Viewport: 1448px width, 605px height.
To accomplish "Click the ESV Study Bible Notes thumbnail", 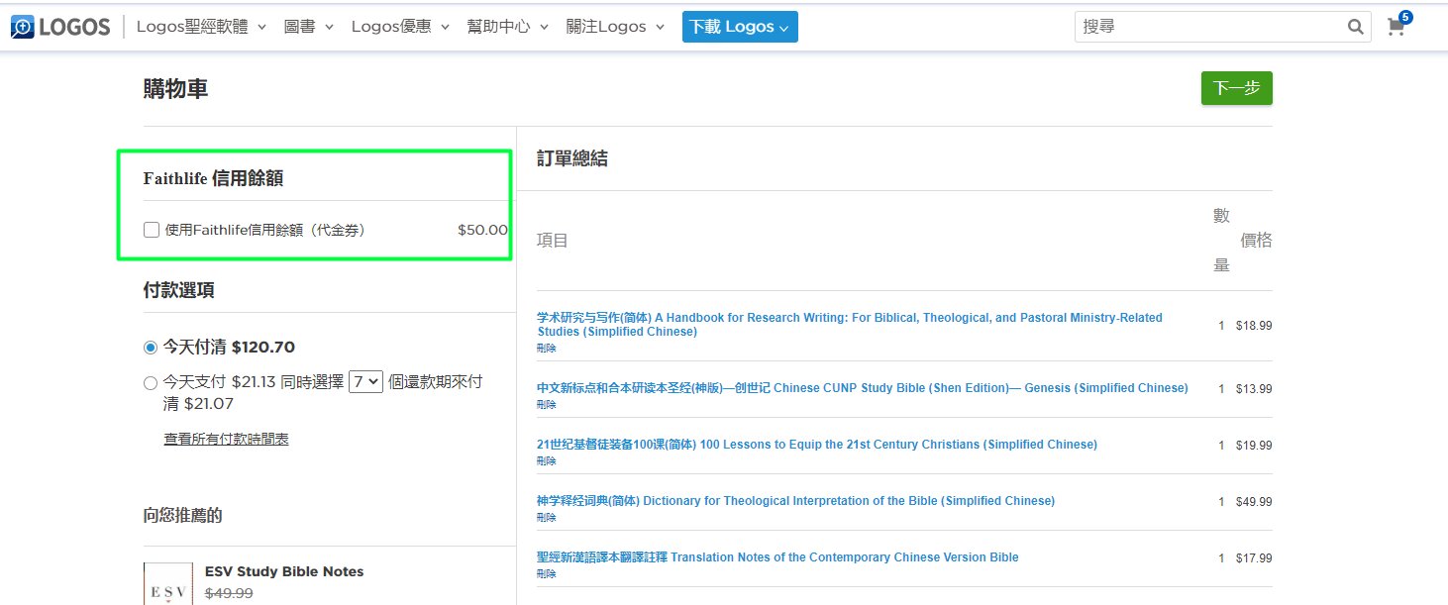I will coord(167,584).
